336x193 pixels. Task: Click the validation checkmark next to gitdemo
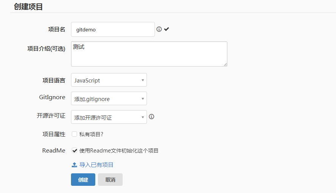pos(167,29)
